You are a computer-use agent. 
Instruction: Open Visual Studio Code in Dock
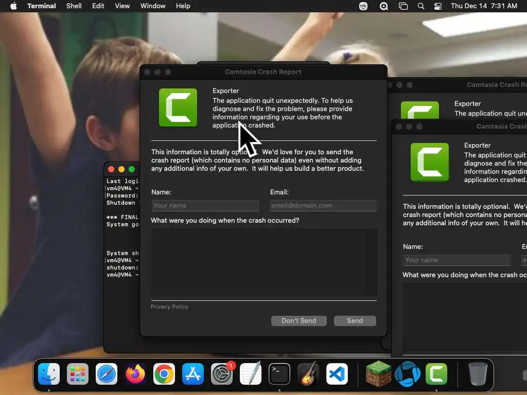point(337,374)
